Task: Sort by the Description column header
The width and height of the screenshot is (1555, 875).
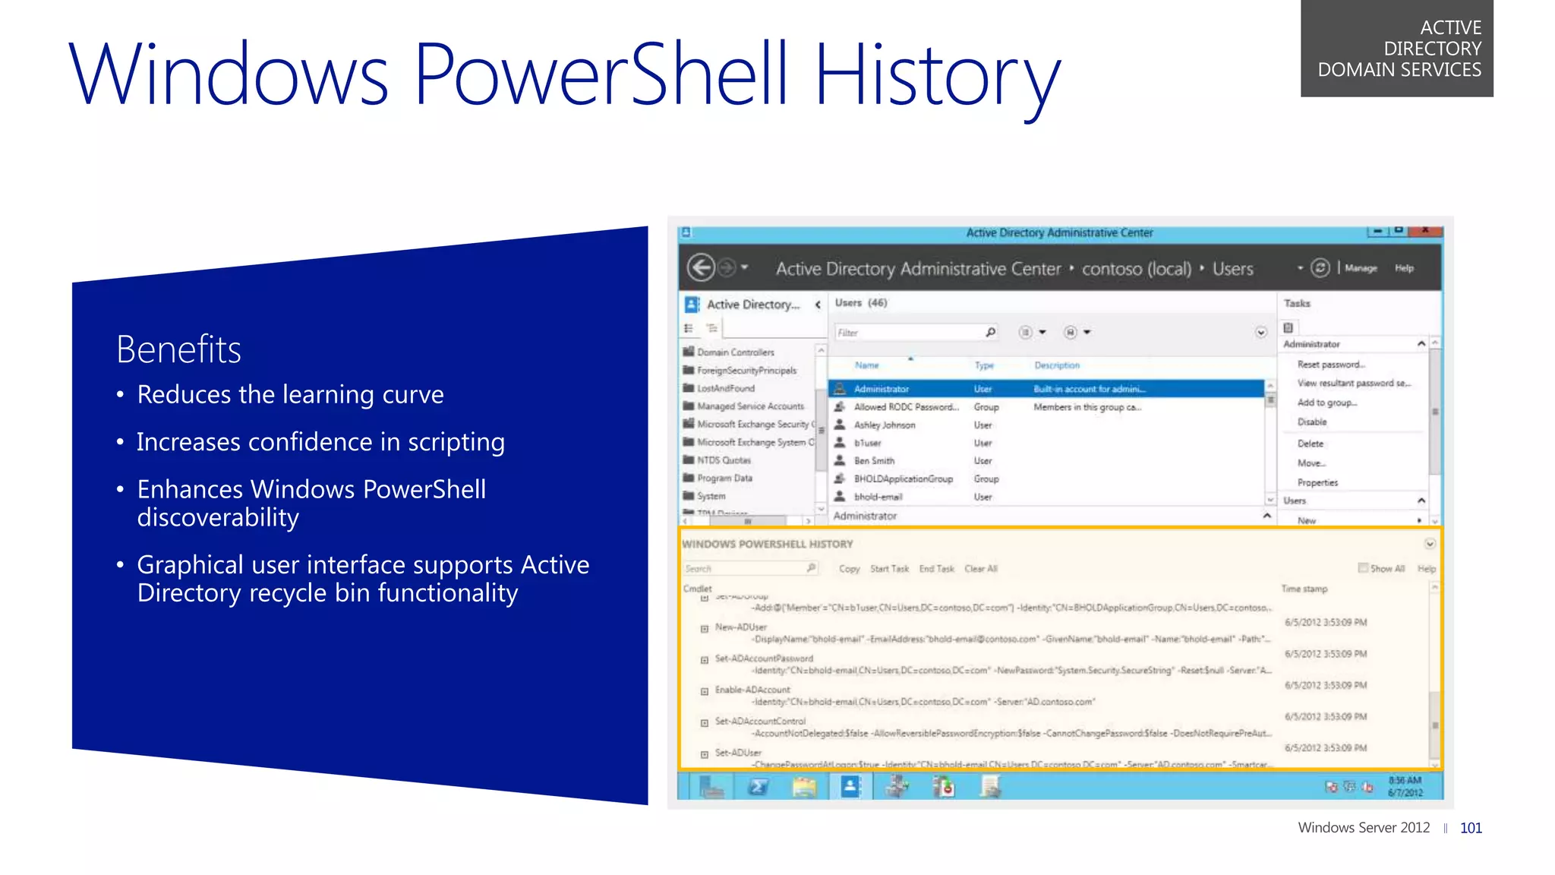Action: click(1056, 365)
